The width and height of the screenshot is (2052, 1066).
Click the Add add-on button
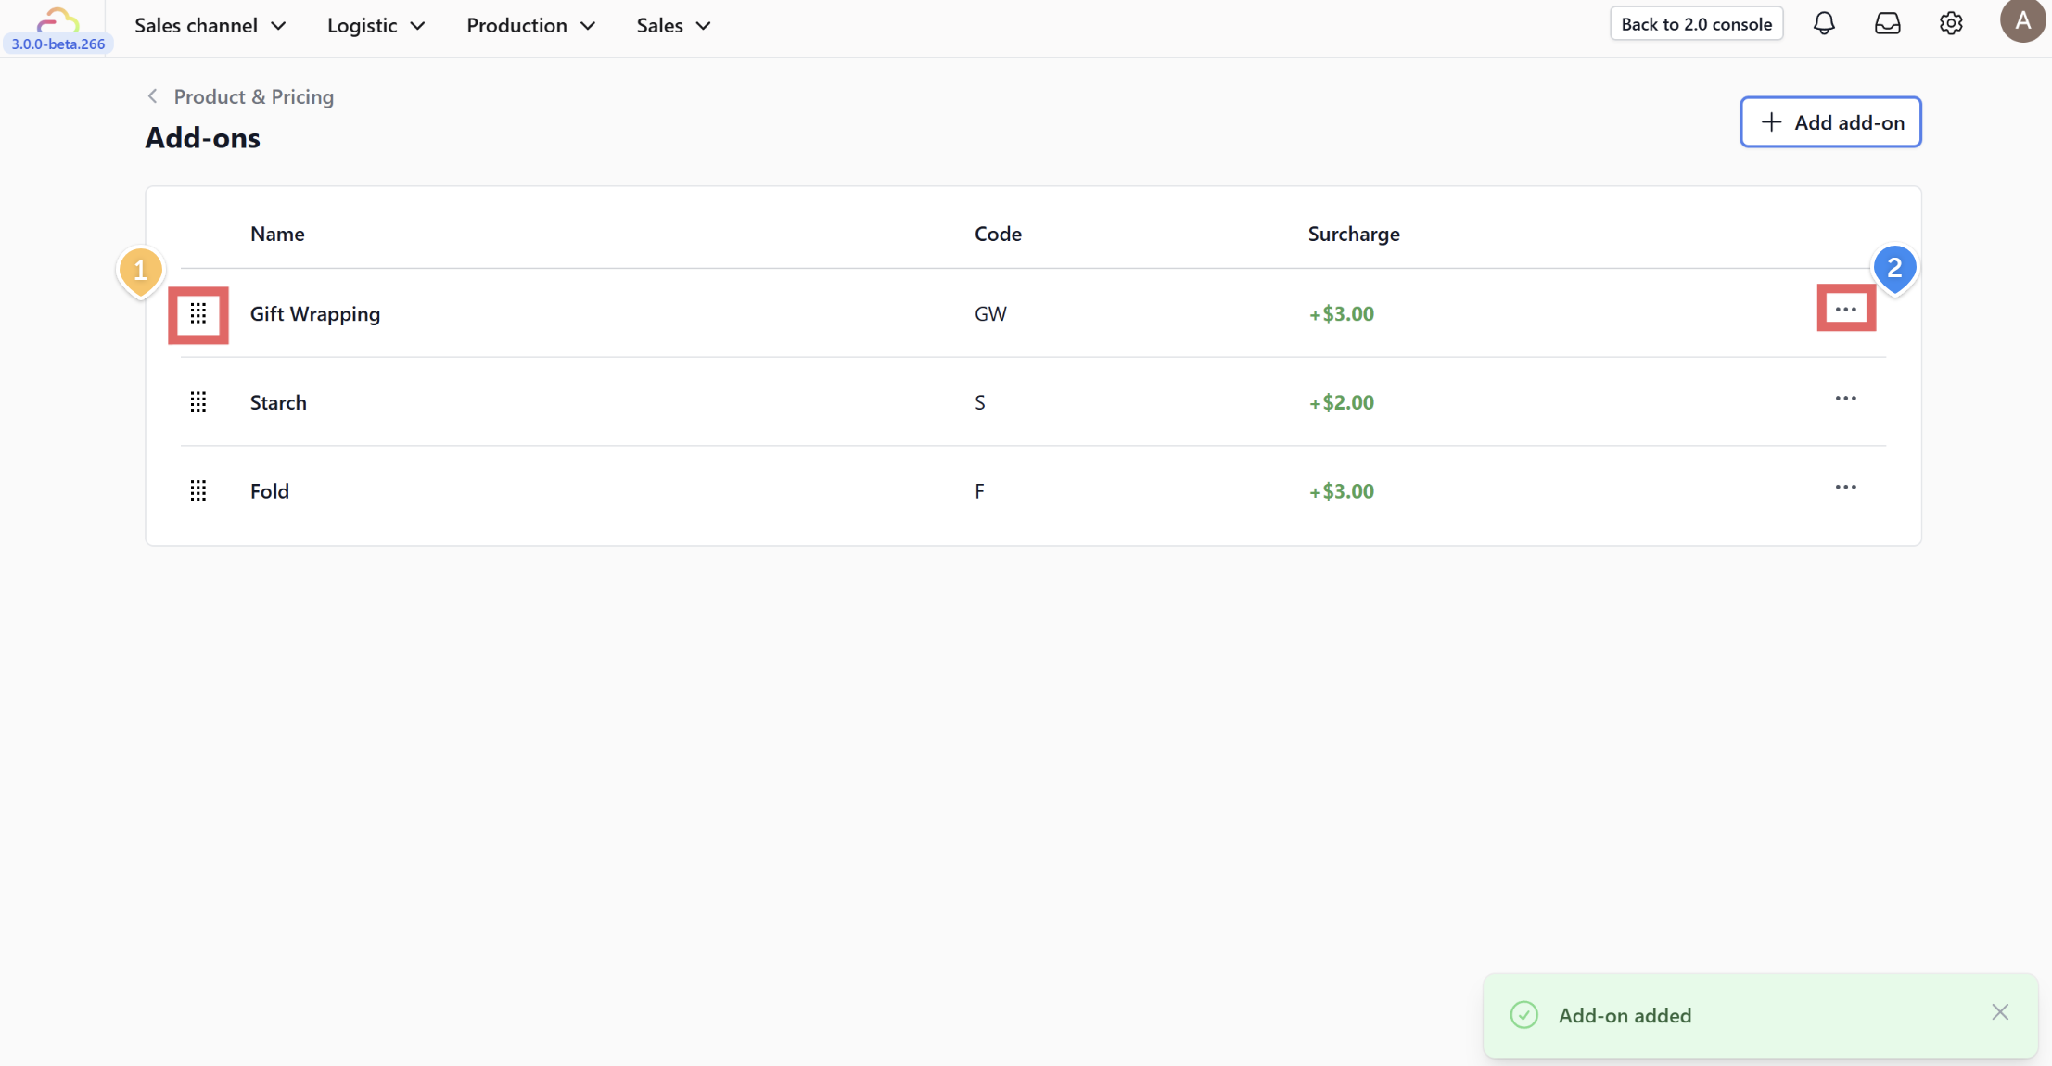pos(1830,122)
